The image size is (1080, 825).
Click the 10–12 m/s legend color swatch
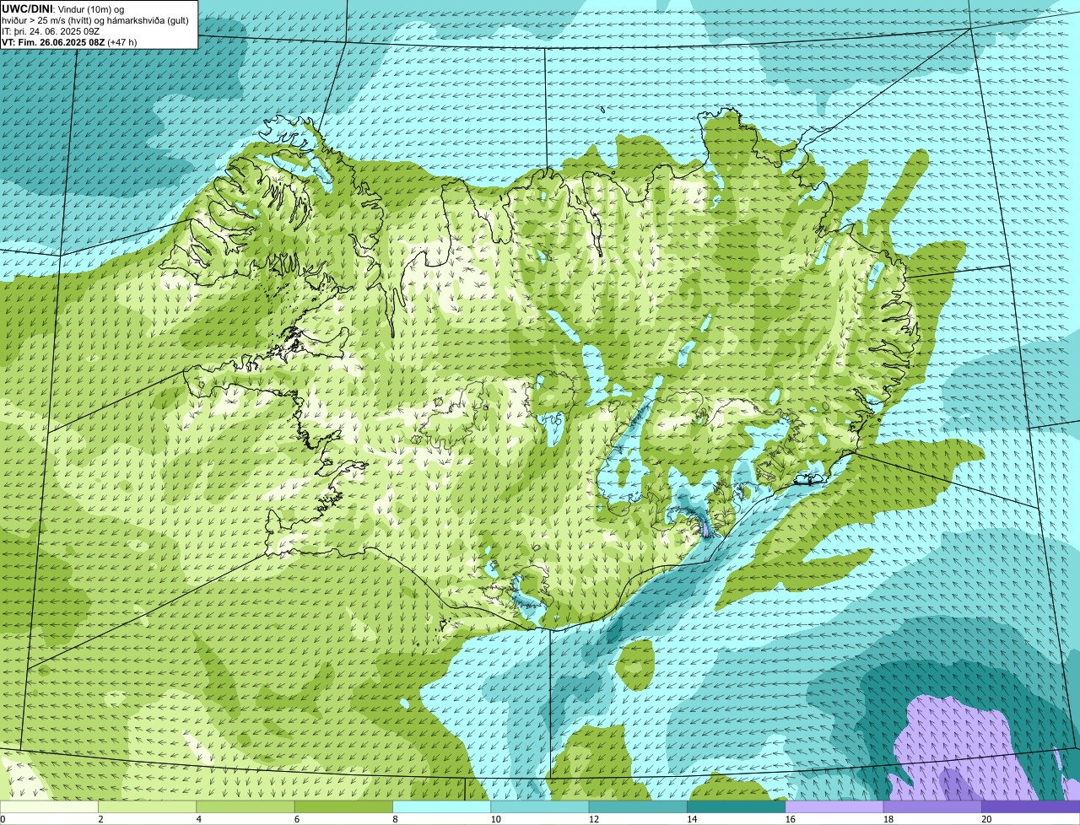[540, 807]
